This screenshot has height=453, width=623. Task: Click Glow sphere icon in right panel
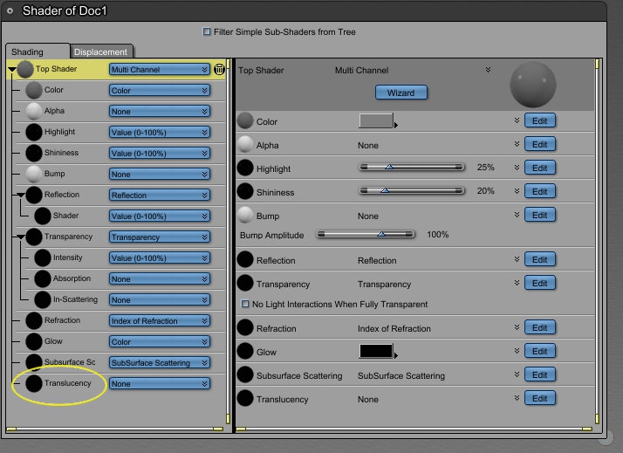[x=245, y=351]
